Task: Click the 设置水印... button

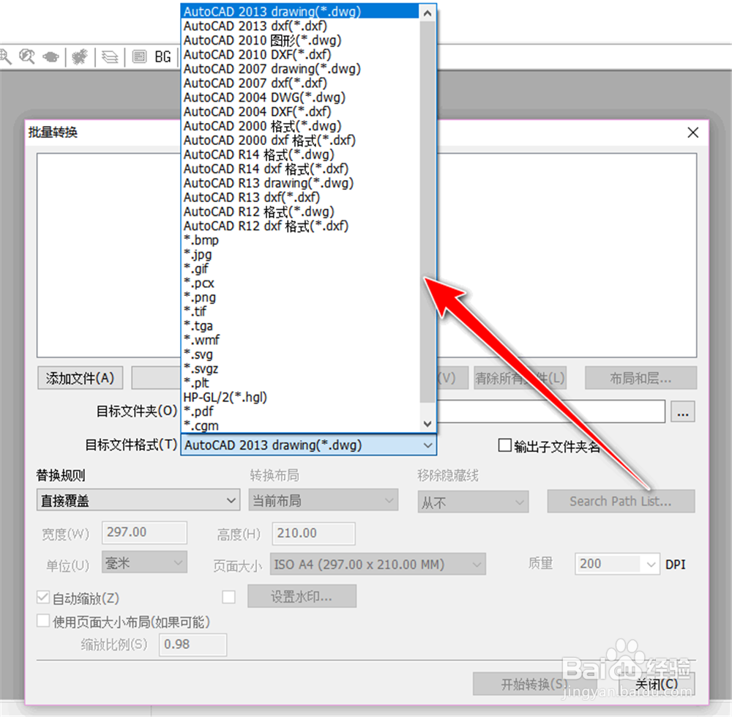Action: 302,596
